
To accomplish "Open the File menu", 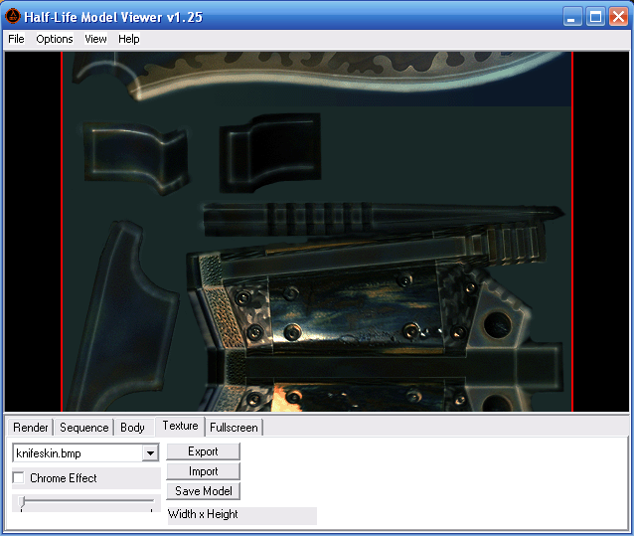I will [16, 39].
